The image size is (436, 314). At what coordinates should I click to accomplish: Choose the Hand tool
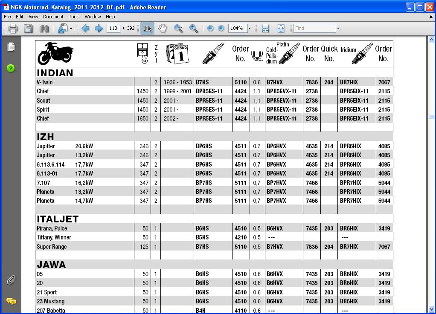(x=163, y=28)
